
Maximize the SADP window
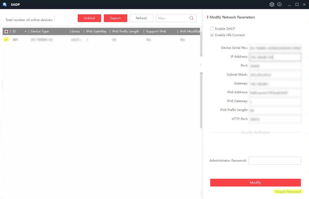click(x=297, y=4)
